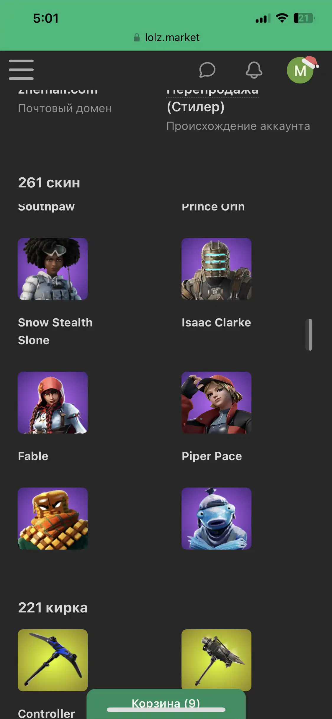Click the skin list scrollbar handle

(310, 334)
